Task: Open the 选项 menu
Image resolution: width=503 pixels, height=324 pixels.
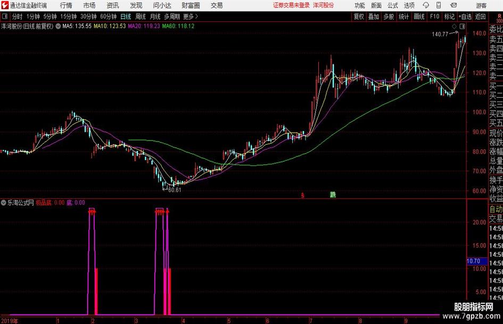Action: coord(409,5)
